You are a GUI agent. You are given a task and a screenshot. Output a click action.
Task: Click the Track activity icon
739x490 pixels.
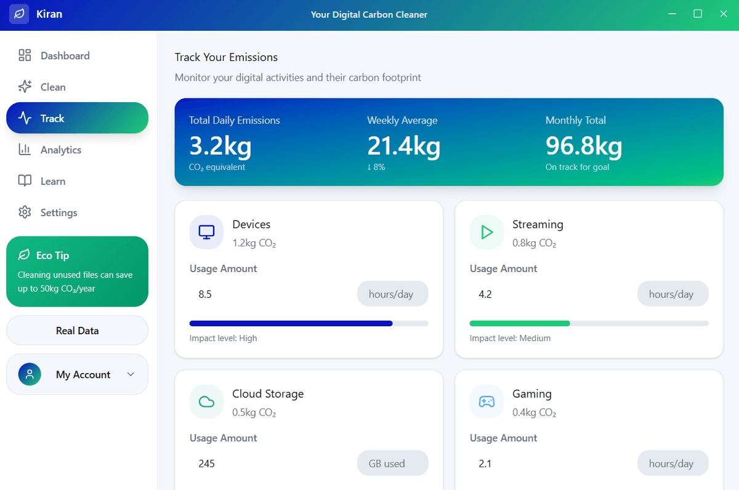click(x=25, y=118)
